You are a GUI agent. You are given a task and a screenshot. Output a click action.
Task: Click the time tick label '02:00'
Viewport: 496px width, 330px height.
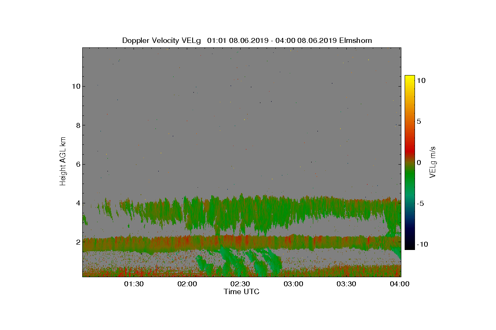coord(187,284)
